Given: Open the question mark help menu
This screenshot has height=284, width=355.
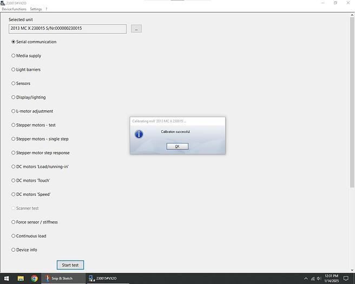Looking at the screenshot, I should (46, 9).
